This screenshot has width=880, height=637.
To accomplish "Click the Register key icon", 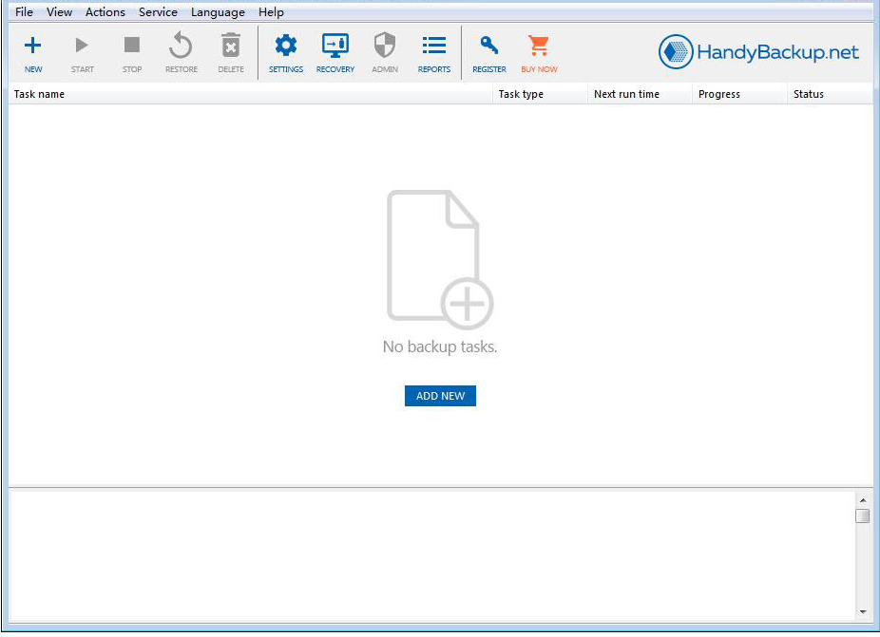I will click(489, 47).
